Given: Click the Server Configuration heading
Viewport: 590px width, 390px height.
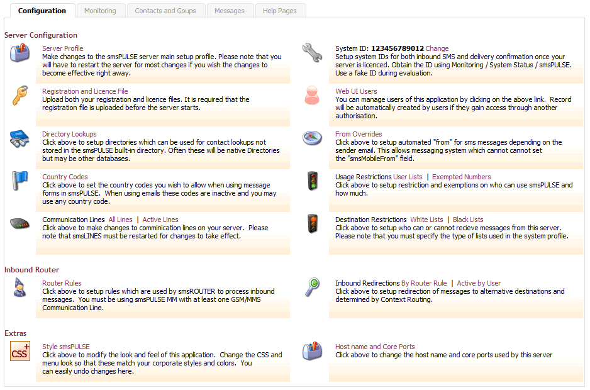Looking at the screenshot, I should [41, 35].
